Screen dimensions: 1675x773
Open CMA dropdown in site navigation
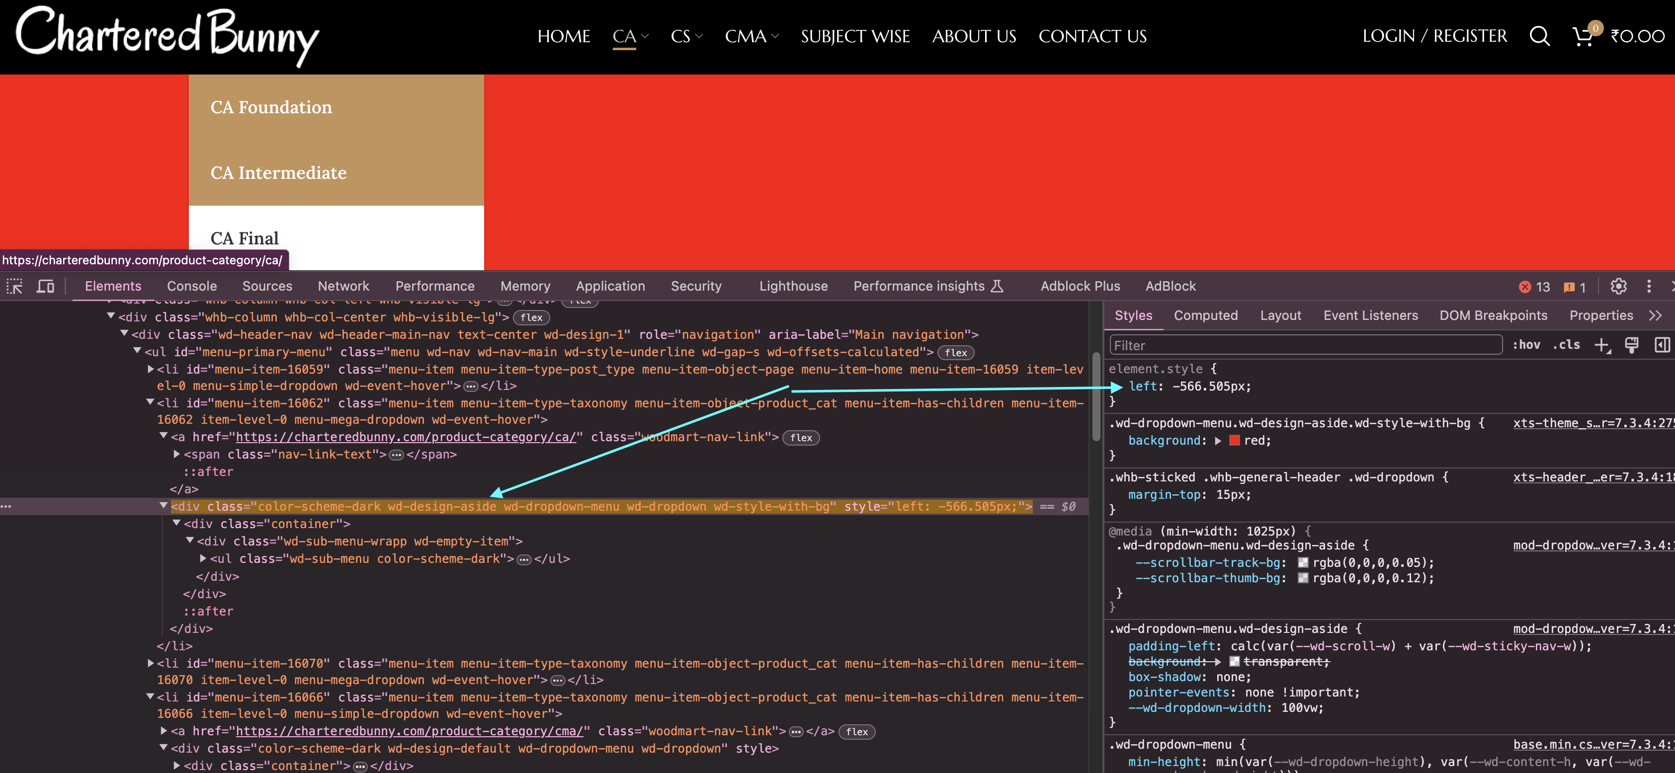751,36
